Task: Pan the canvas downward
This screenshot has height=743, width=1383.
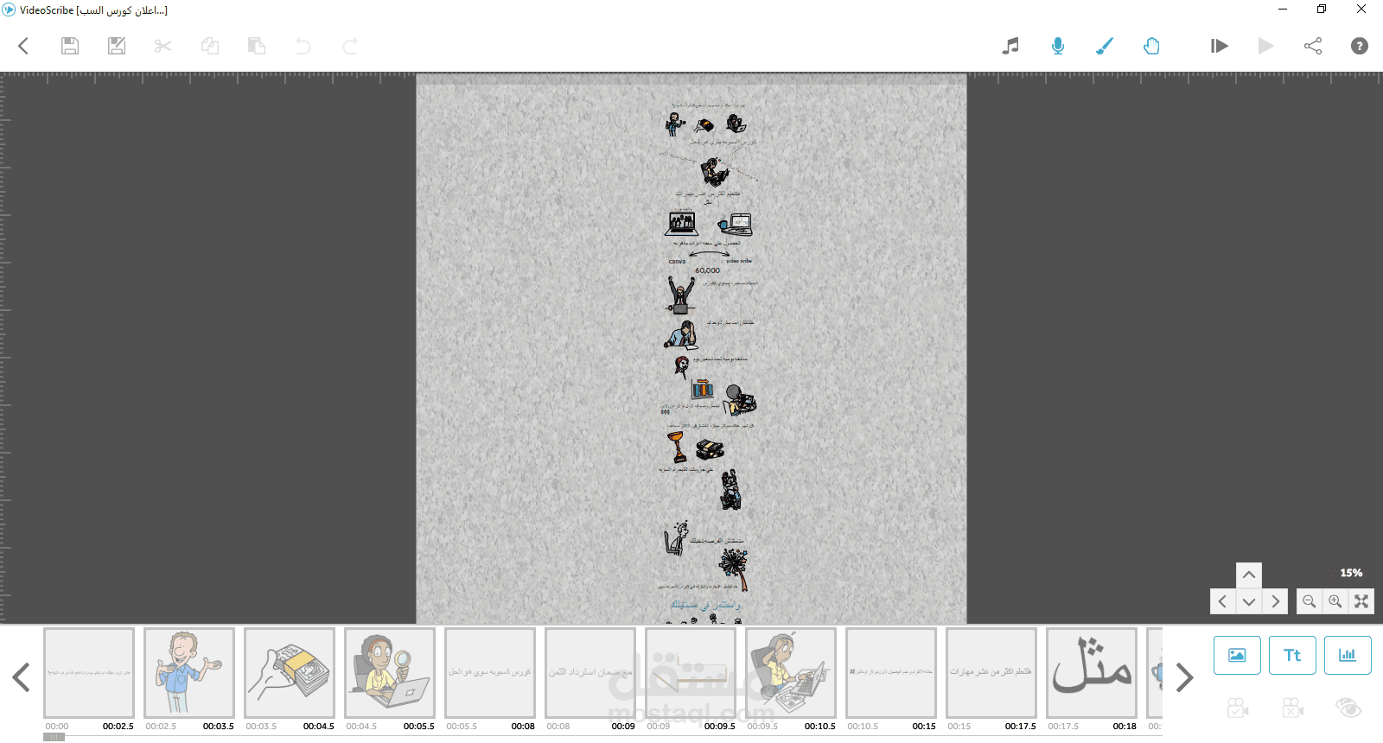Action: pos(1249,601)
